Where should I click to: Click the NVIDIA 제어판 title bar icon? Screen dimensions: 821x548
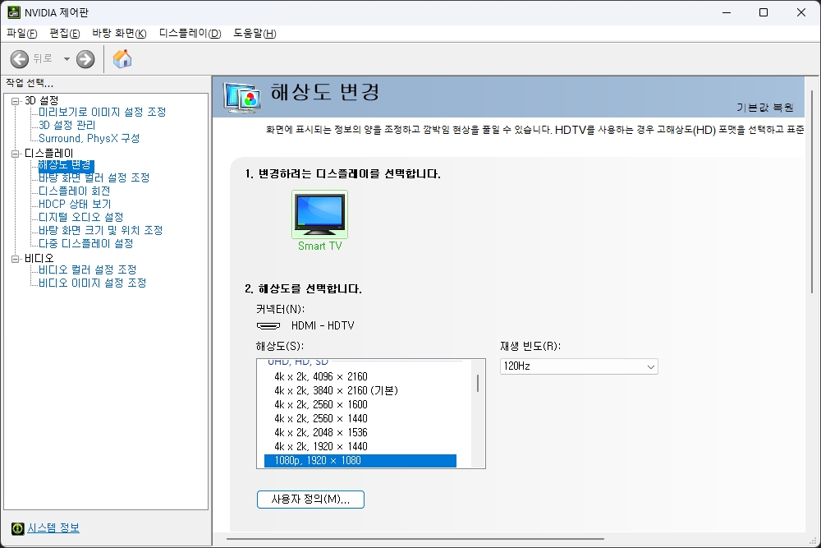click(x=13, y=12)
